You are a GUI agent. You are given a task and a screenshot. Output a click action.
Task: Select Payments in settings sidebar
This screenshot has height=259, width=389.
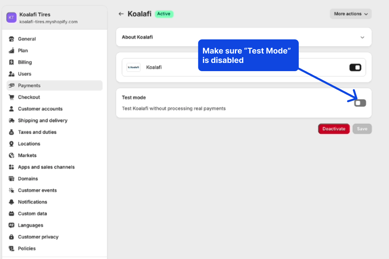[x=54, y=85]
